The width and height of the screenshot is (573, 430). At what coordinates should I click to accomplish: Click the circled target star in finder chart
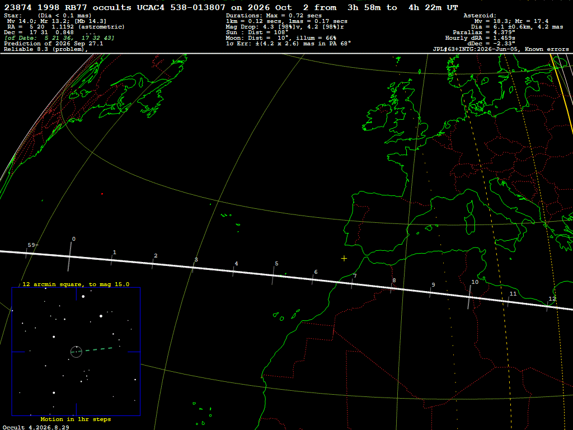tap(76, 352)
